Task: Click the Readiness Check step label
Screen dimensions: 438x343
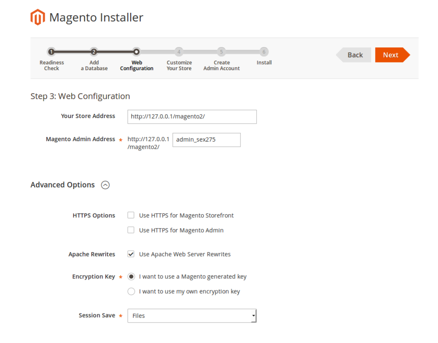Action: coord(52,65)
